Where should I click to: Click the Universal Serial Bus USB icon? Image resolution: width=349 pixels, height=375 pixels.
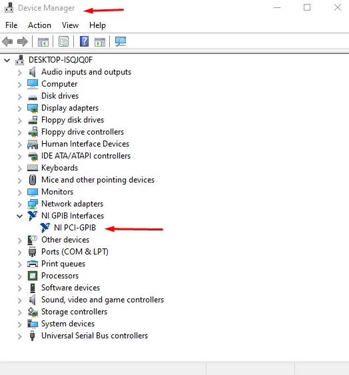click(x=32, y=336)
